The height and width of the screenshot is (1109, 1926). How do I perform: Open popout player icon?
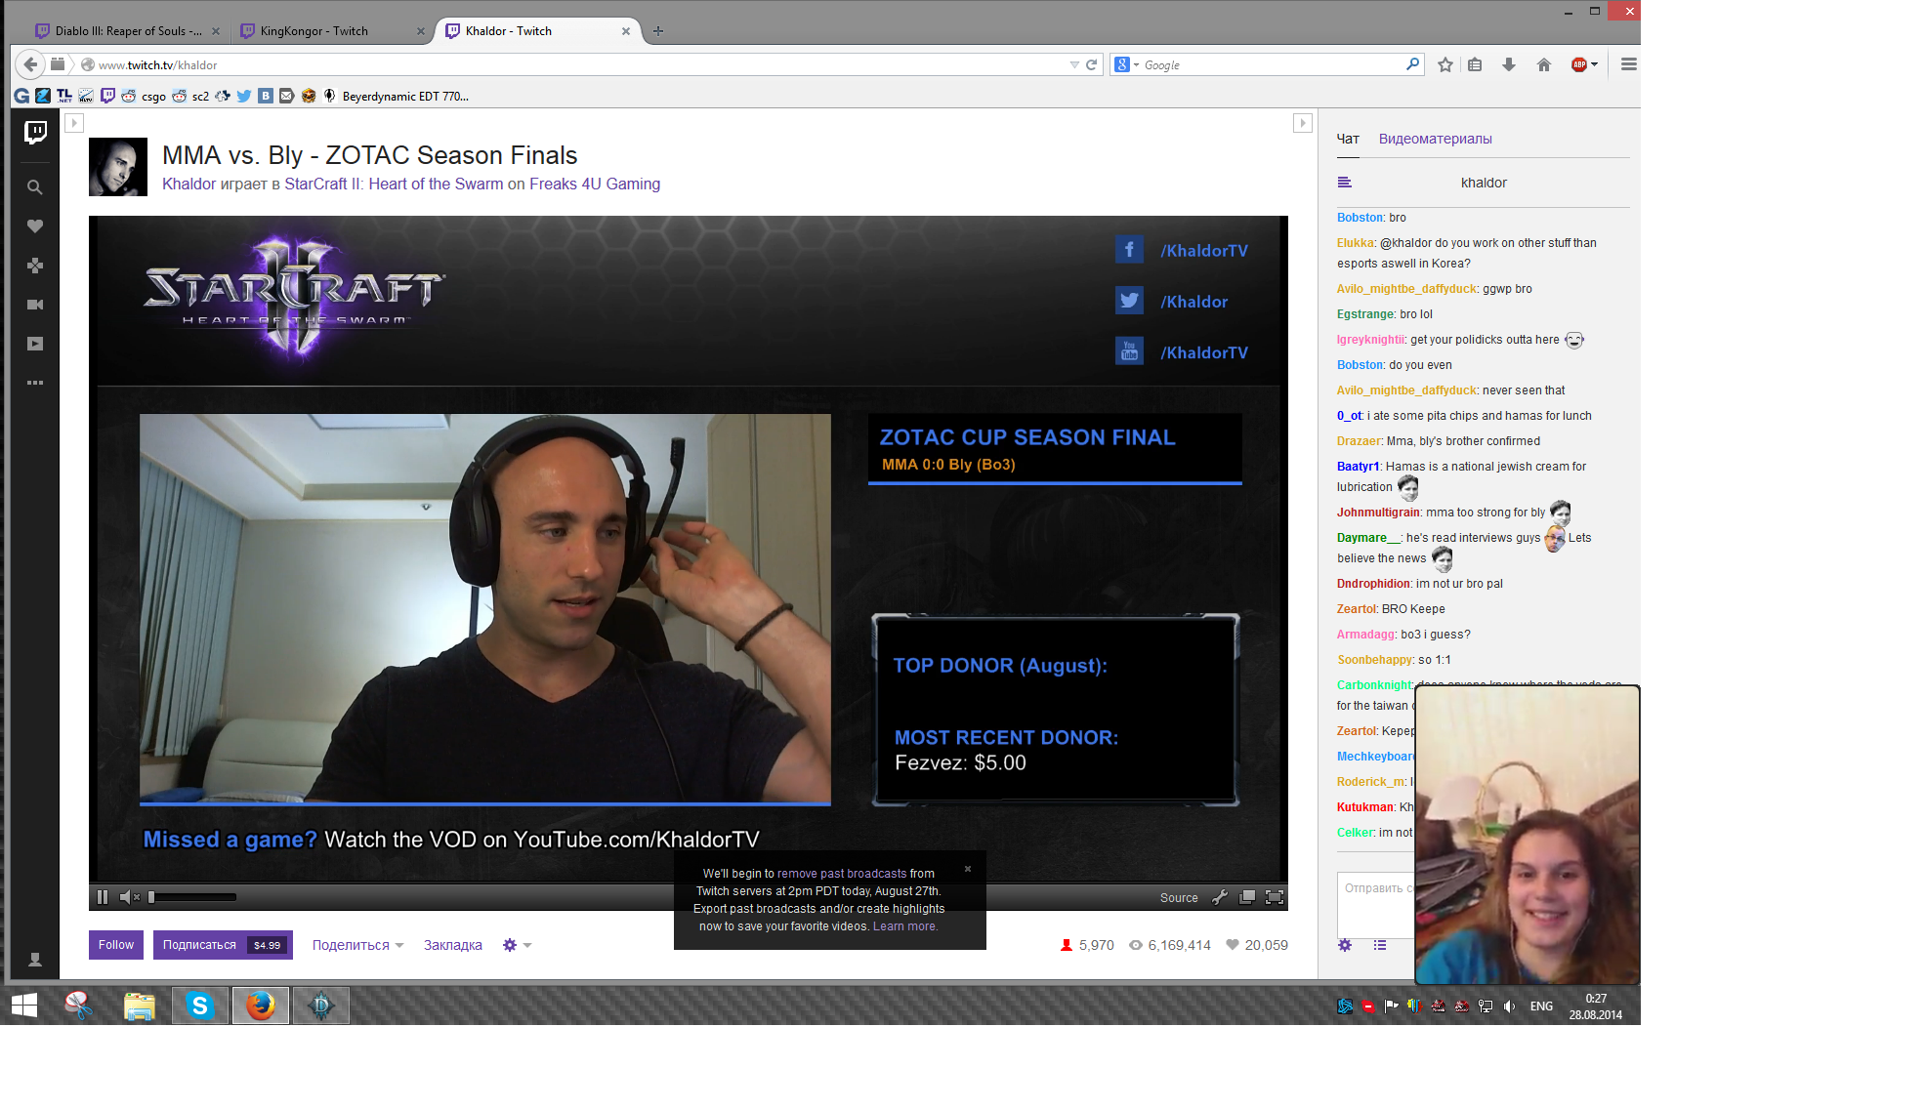(x=1247, y=897)
